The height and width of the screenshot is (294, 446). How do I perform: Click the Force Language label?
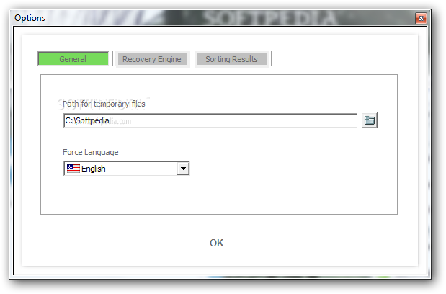91,152
